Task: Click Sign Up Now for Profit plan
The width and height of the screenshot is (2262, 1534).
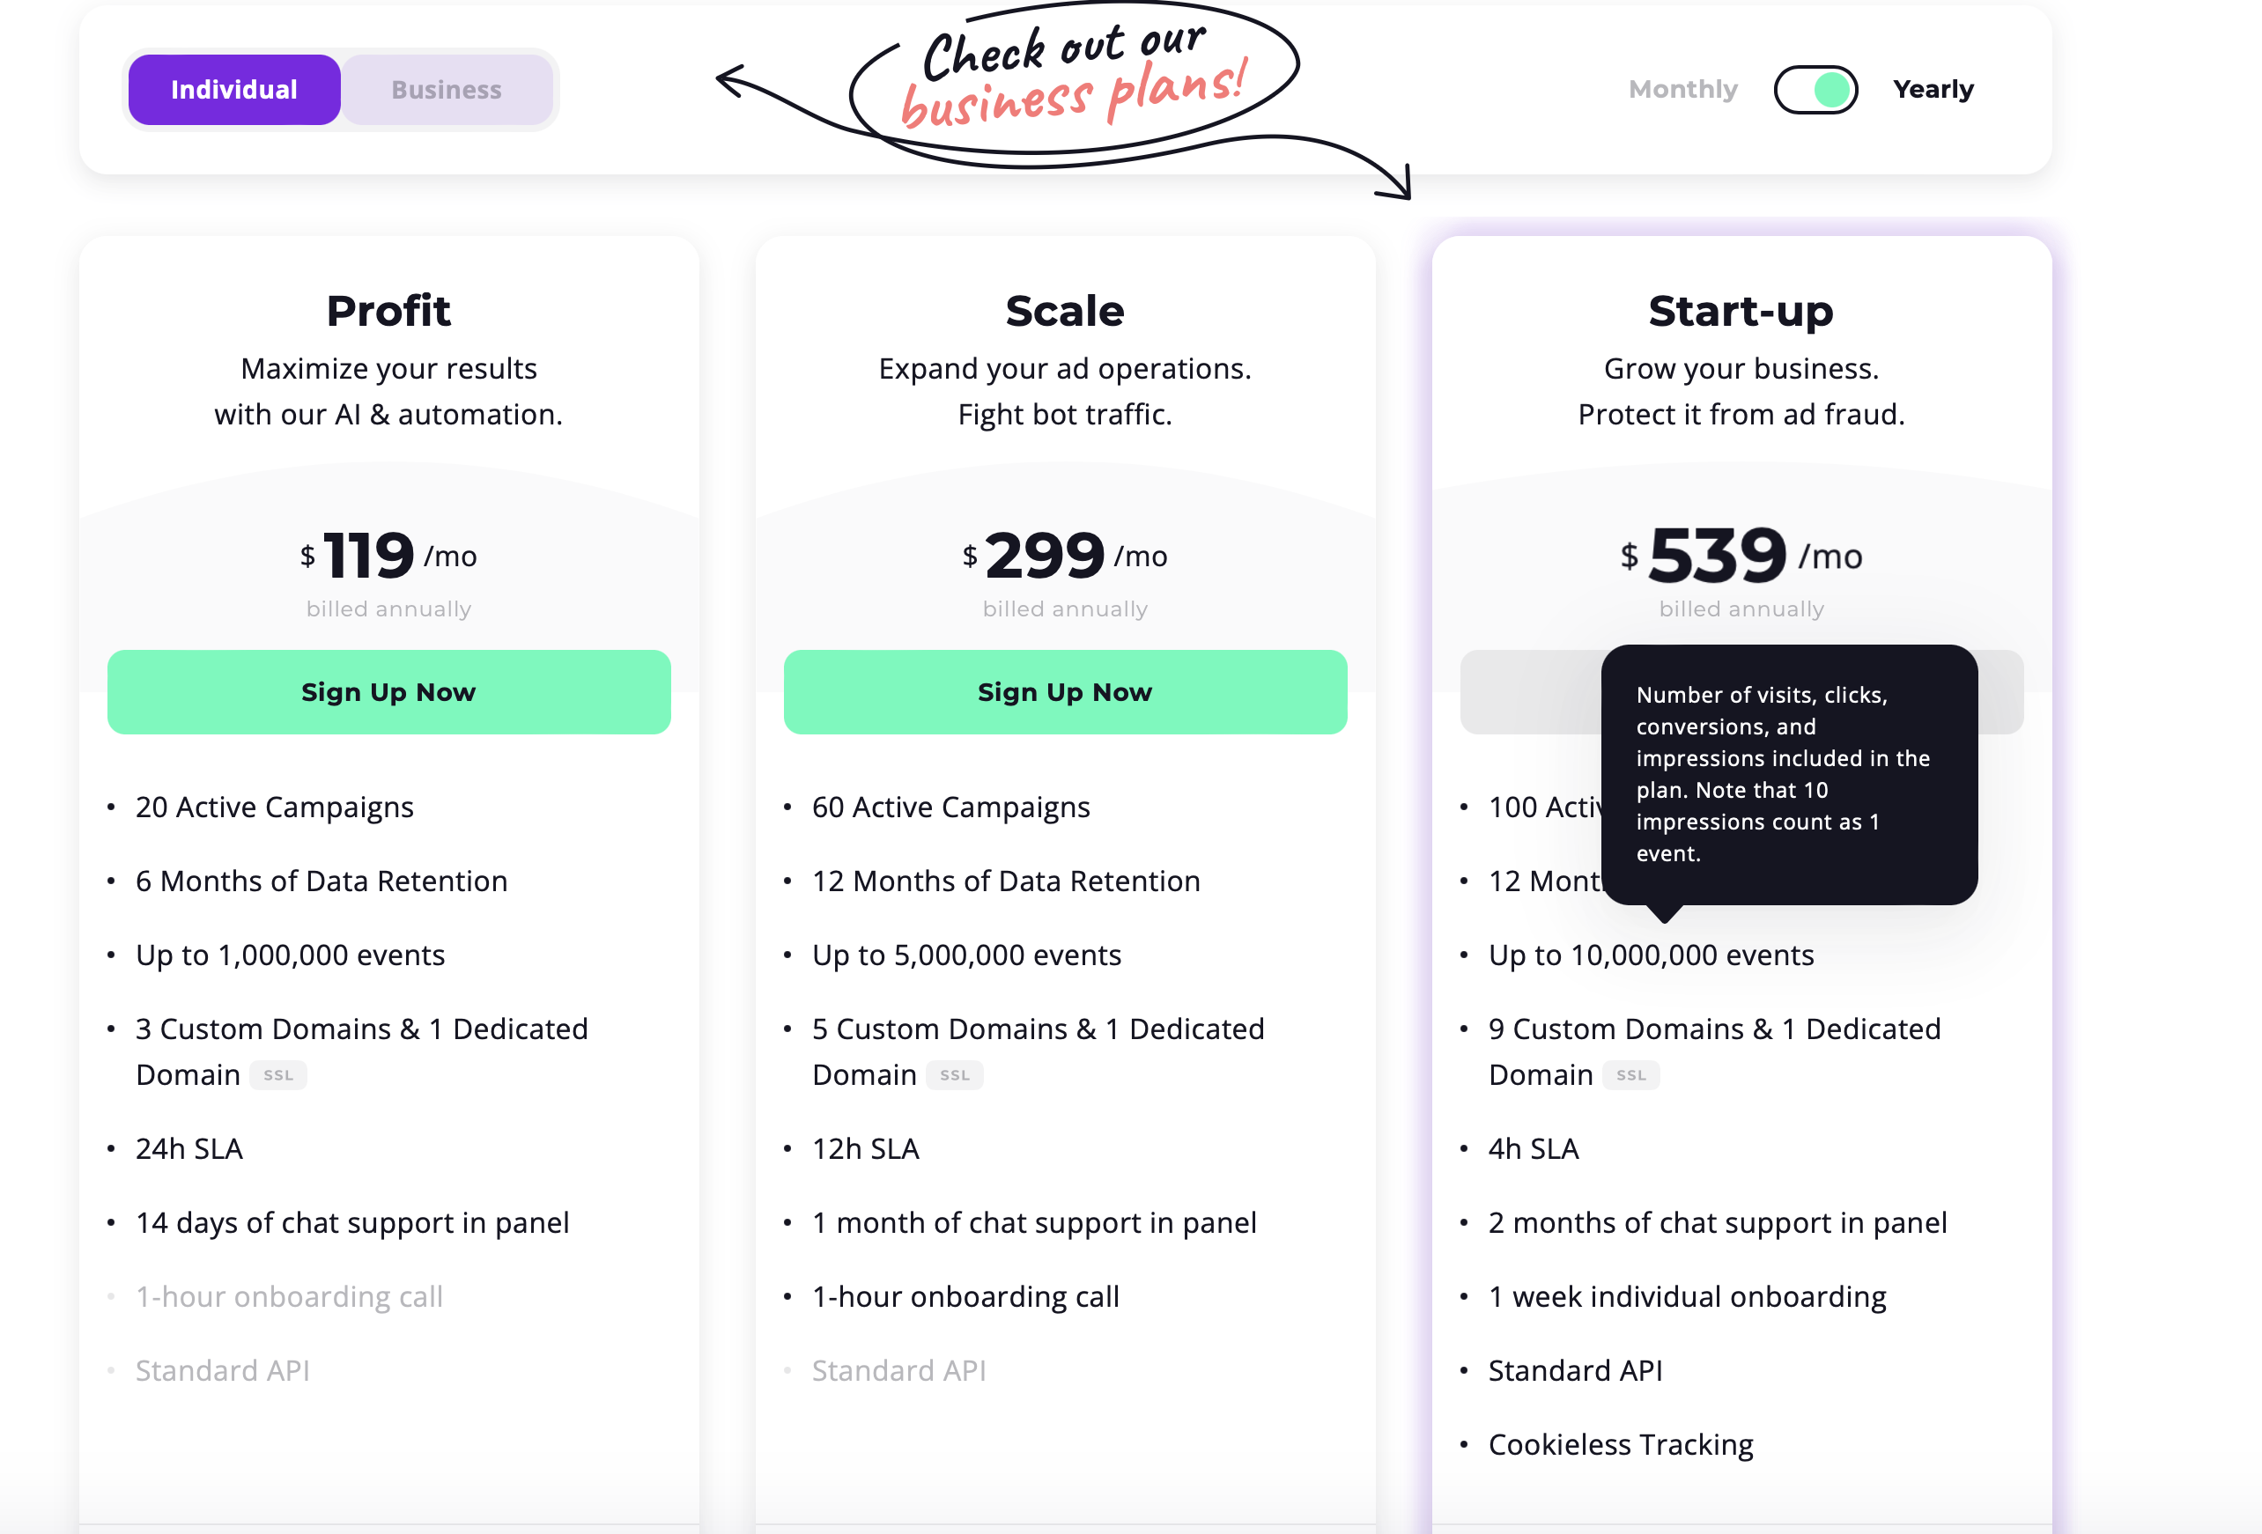Action: [388, 692]
